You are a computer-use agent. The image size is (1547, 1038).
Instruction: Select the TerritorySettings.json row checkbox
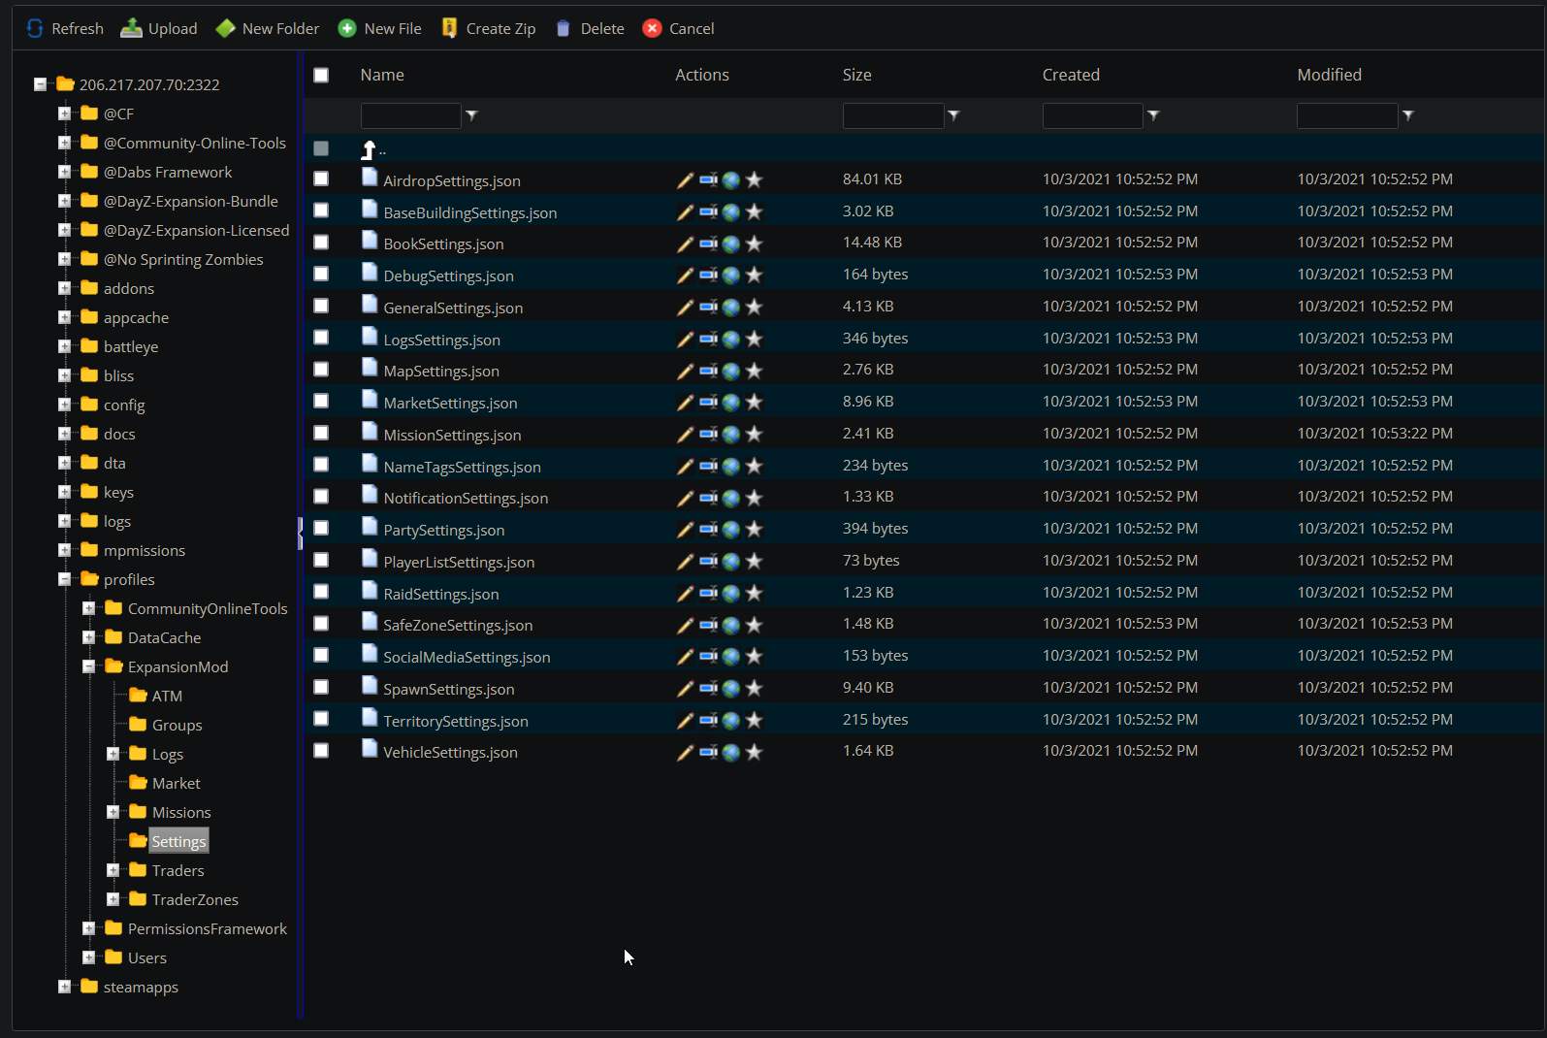tap(321, 719)
